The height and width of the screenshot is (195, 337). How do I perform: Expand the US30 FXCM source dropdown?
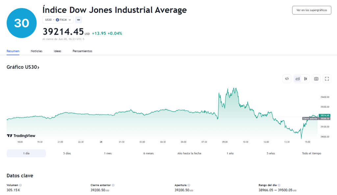tap(58, 20)
